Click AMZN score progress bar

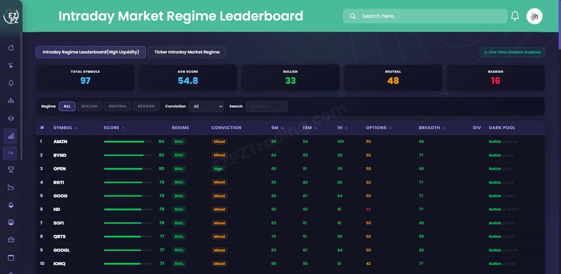click(x=128, y=141)
